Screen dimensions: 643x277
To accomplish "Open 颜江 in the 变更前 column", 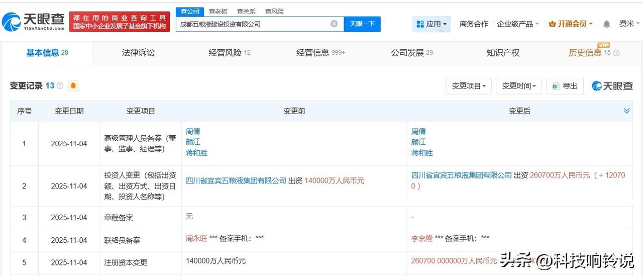I will (x=193, y=142).
